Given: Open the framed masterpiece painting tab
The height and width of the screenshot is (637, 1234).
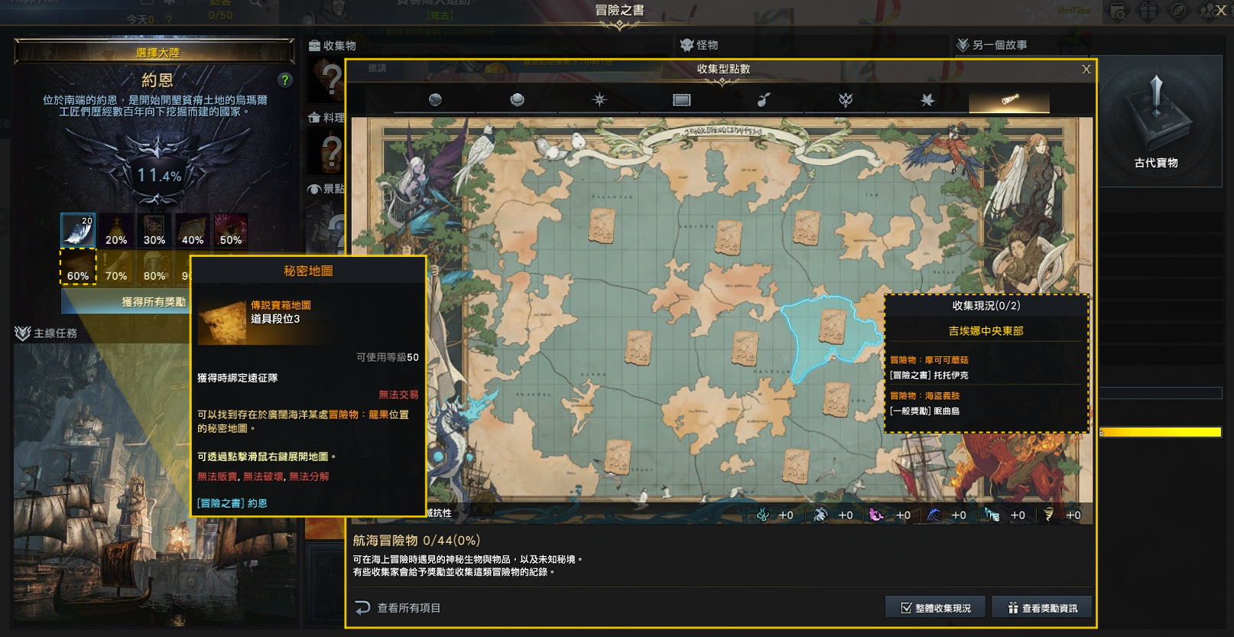Looking at the screenshot, I should pyautogui.click(x=681, y=100).
